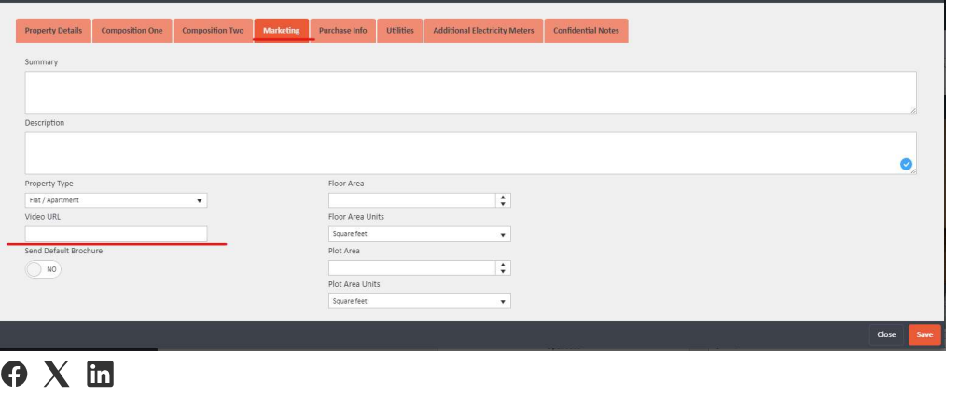This screenshot has height=409, width=958.
Task: Focus the Summary text area
Action: click(x=470, y=92)
